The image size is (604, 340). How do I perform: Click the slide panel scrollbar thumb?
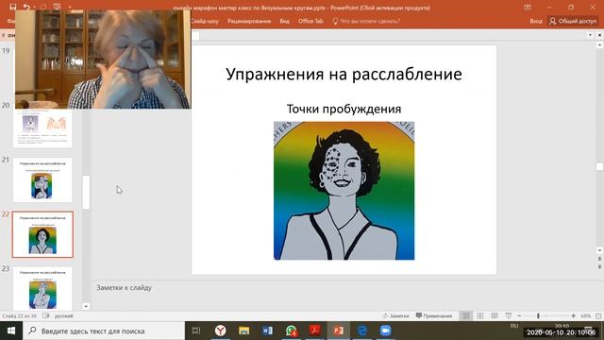click(x=86, y=193)
